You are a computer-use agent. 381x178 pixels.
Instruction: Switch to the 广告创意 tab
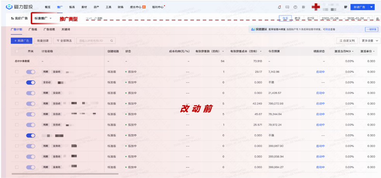[x=49, y=29]
